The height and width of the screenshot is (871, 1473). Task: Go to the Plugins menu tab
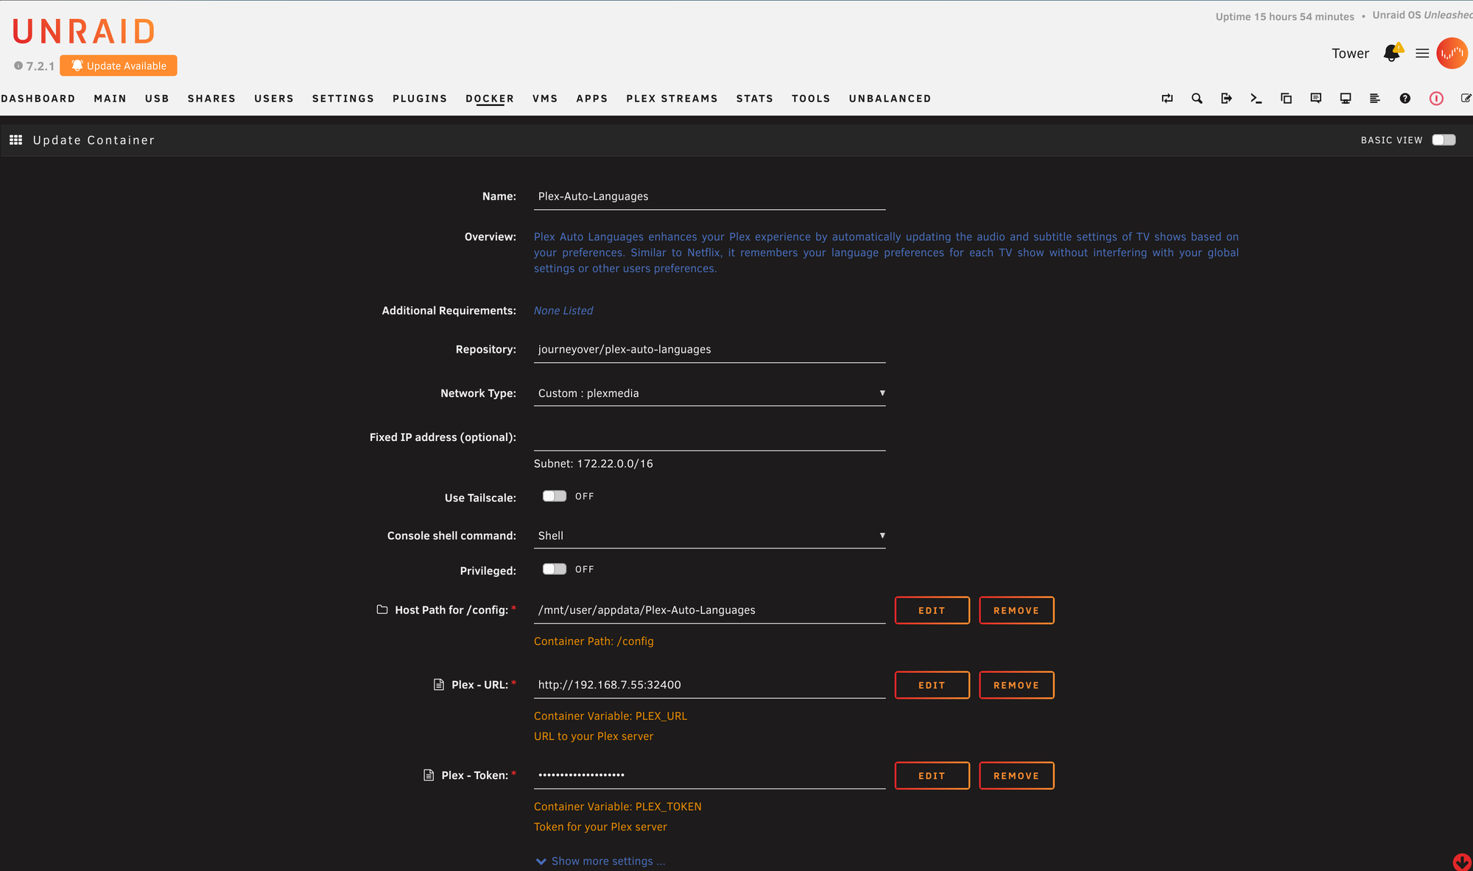pyautogui.click(x=420, y=99)
